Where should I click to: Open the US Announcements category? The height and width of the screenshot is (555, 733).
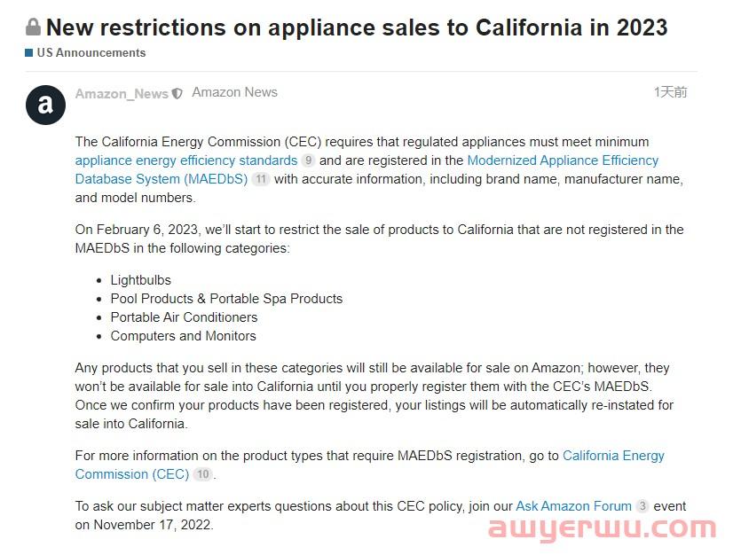(91, 53)
